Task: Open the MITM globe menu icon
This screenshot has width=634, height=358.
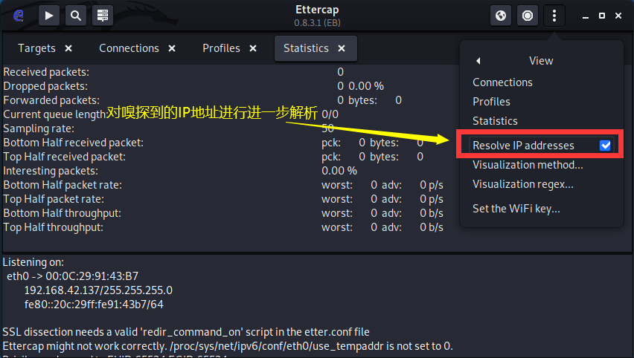Action: (x=501, y=16)
